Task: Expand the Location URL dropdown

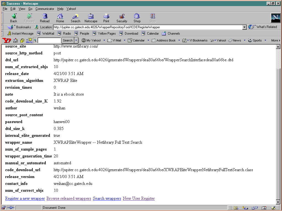Action: pyautogui.click(x=244, y=27)
